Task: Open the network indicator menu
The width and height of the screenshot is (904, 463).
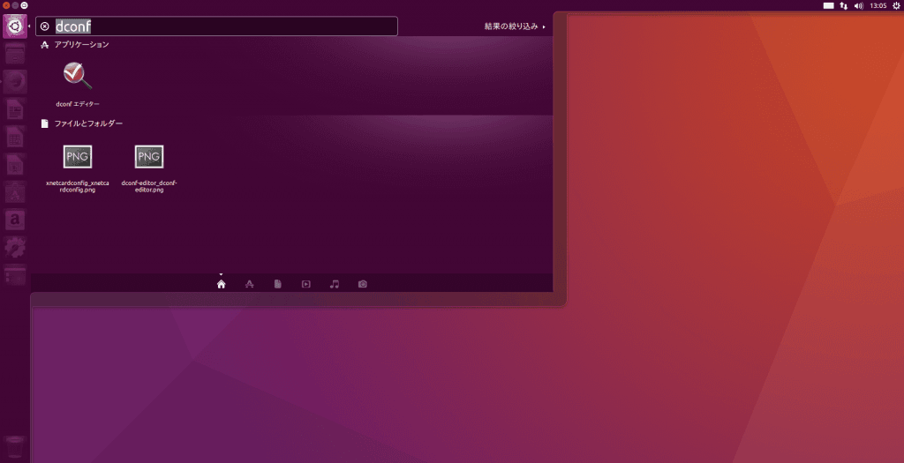Action: click(x=844, y=5)
